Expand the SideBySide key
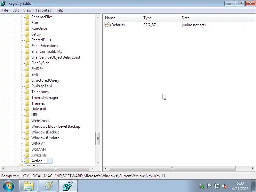 [21, 63]
